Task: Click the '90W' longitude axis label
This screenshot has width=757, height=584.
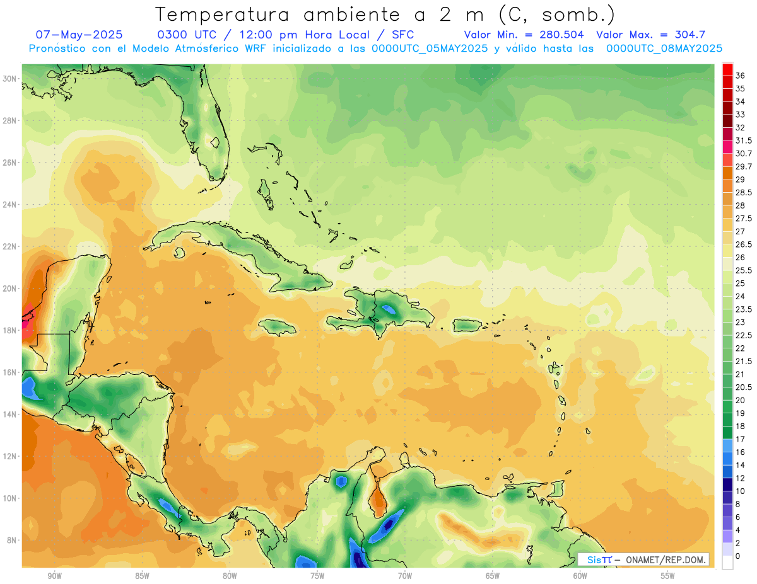Action: [x=54, y=576]
